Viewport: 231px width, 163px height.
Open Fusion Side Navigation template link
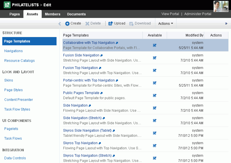tap(81, 55)
